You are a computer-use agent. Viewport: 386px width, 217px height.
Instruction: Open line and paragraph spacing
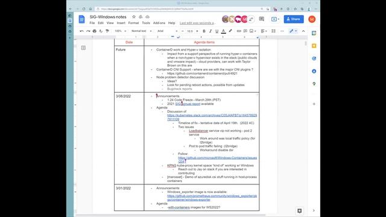coord(273,31)
